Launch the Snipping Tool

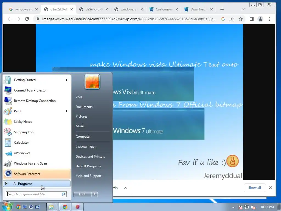(37, 132)
